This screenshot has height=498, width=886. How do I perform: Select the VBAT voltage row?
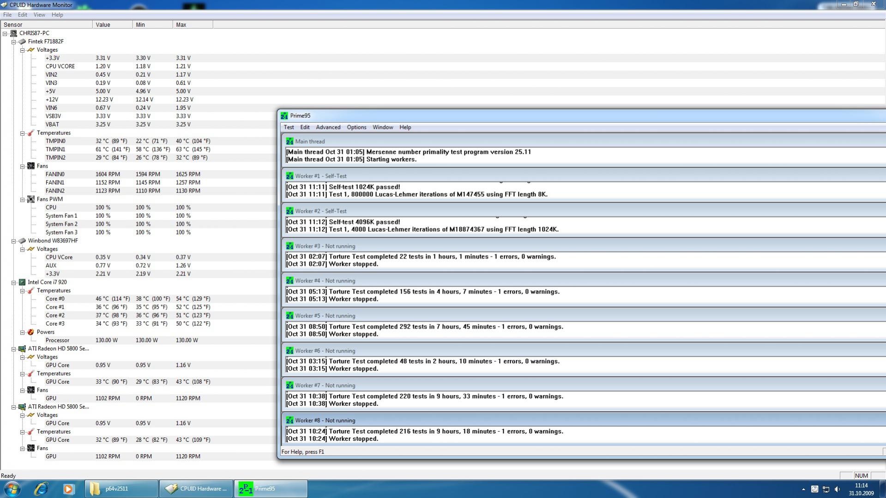pyautogui.click(x=52, y=125)
